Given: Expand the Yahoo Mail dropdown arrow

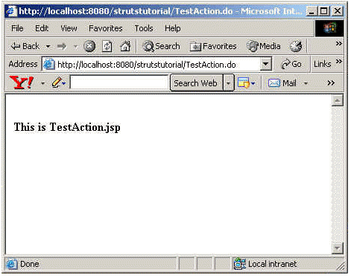Looking at the screenshot, I should click(x=306, y=83).
